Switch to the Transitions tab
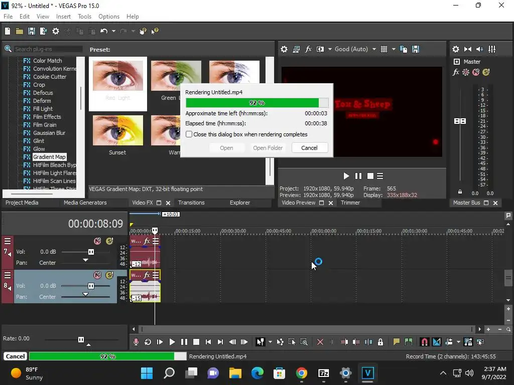 click(191, 203)
